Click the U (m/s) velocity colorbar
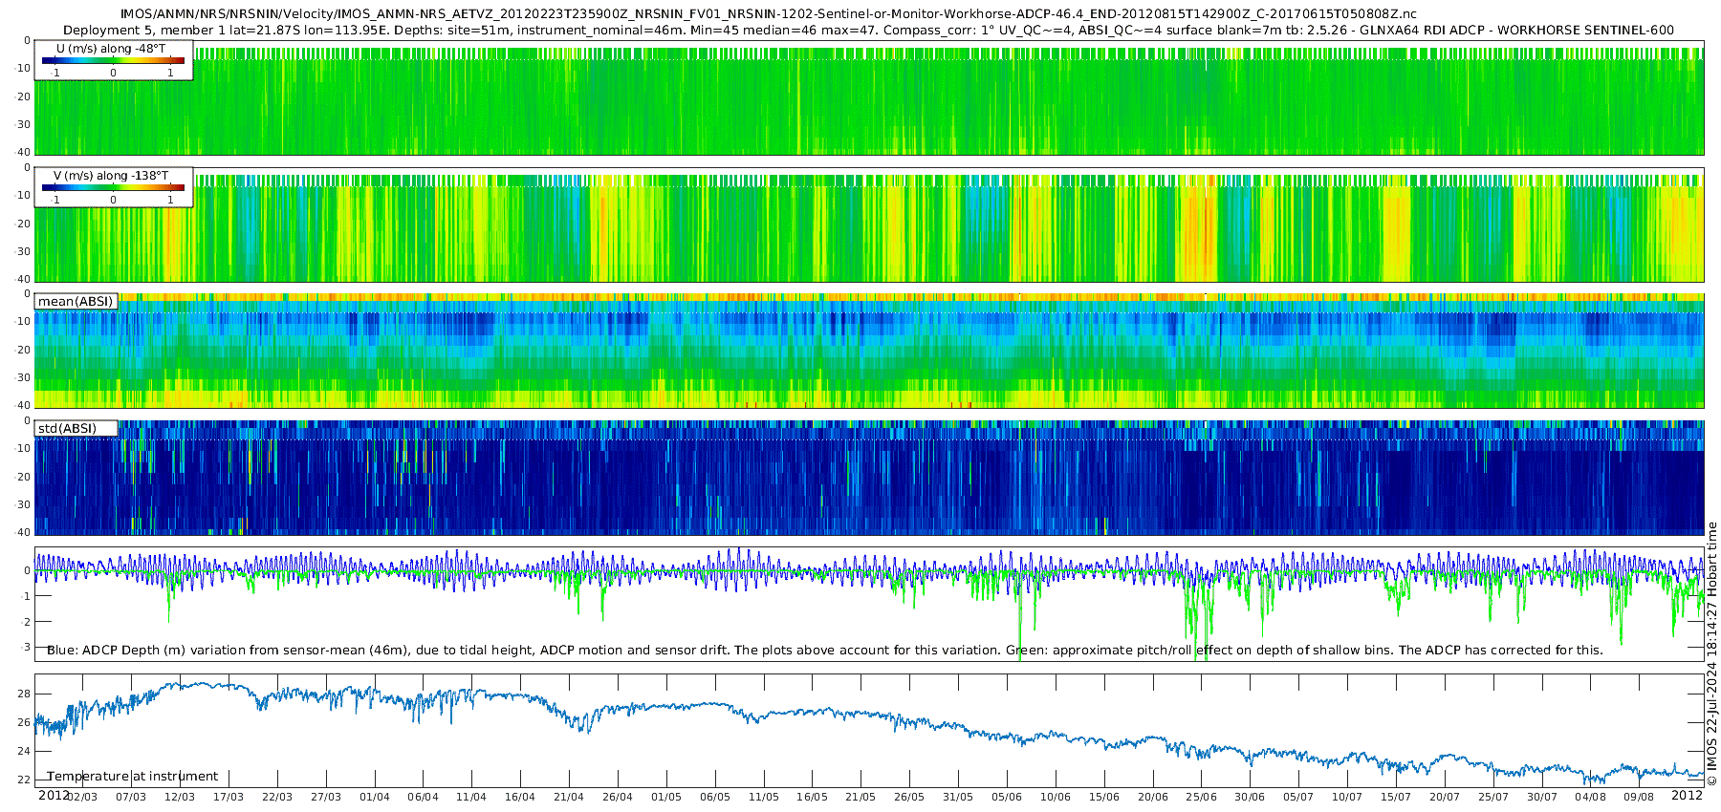This screenshot has width=1721, height=812. 113,61
